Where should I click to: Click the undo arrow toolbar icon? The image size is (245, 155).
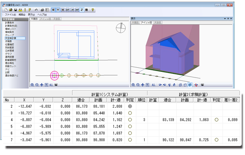[x=36, y=10]
